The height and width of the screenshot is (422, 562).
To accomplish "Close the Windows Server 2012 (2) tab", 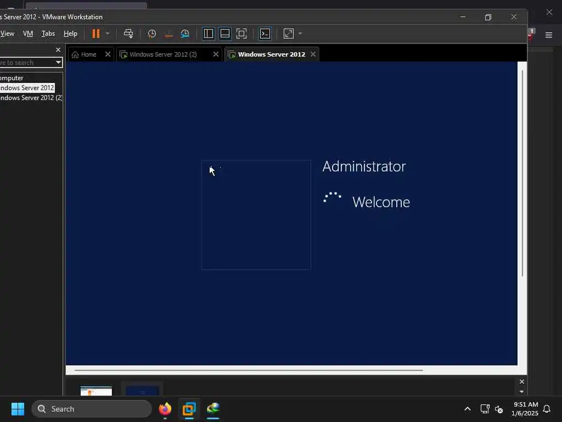I will pyautogui.click(x=216, y=54).
